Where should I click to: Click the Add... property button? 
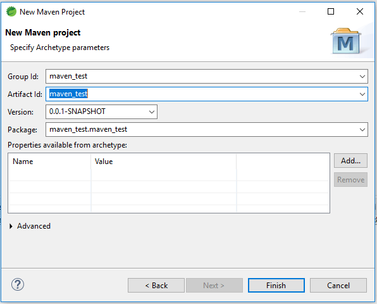coord(350,160)
